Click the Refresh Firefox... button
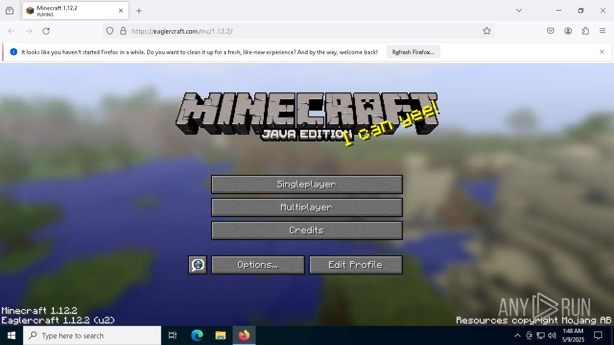The width and height of the screenshot is (614, 345). click(x=413, y=52)
